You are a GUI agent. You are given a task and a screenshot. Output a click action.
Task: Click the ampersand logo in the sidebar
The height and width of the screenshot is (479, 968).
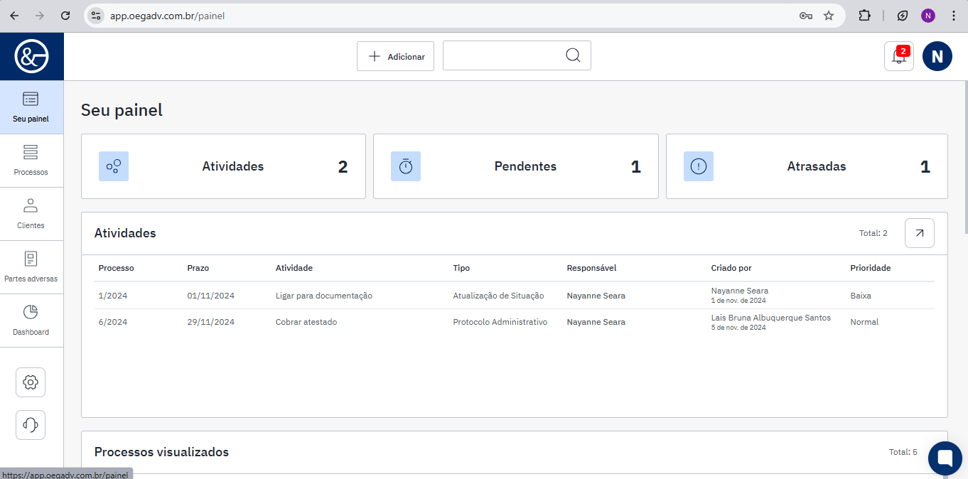tap(31, 56)
